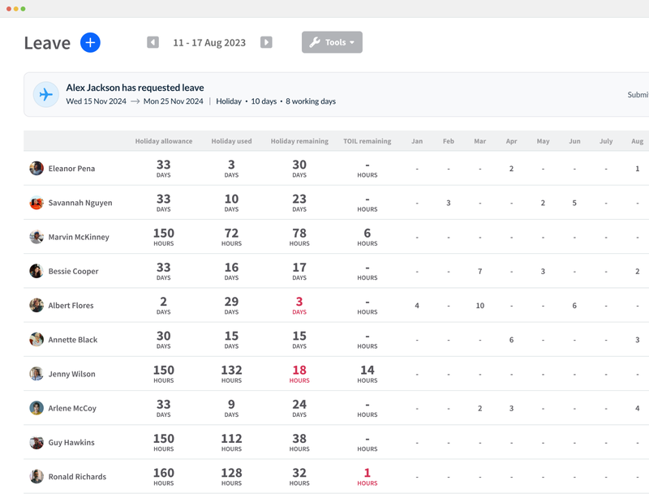649x498 pixels.
Task: Go to previous week with left arrow
Action: pos(153,42)
